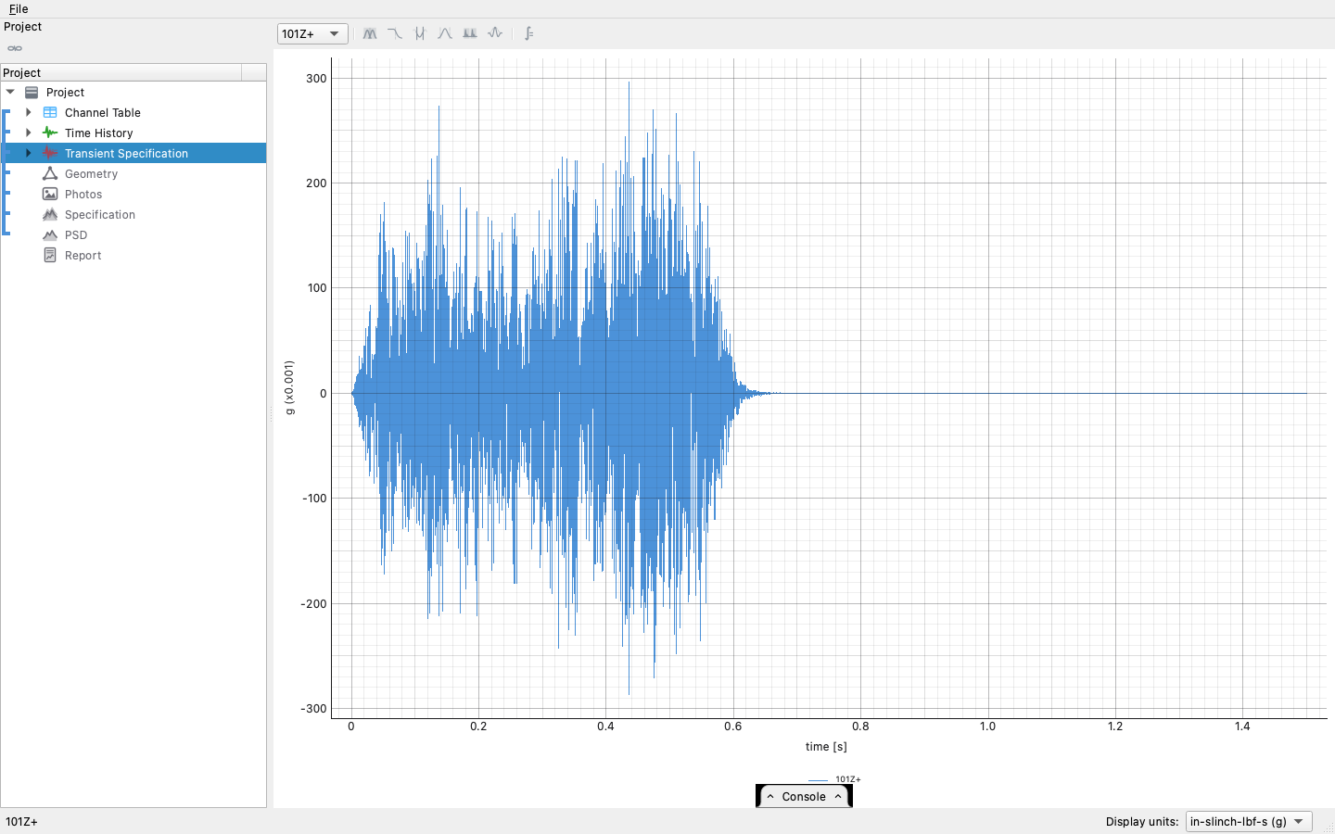Click the 101Z+ legend entry below plot
Viewport: 1335px width, 834px height.
834,779
